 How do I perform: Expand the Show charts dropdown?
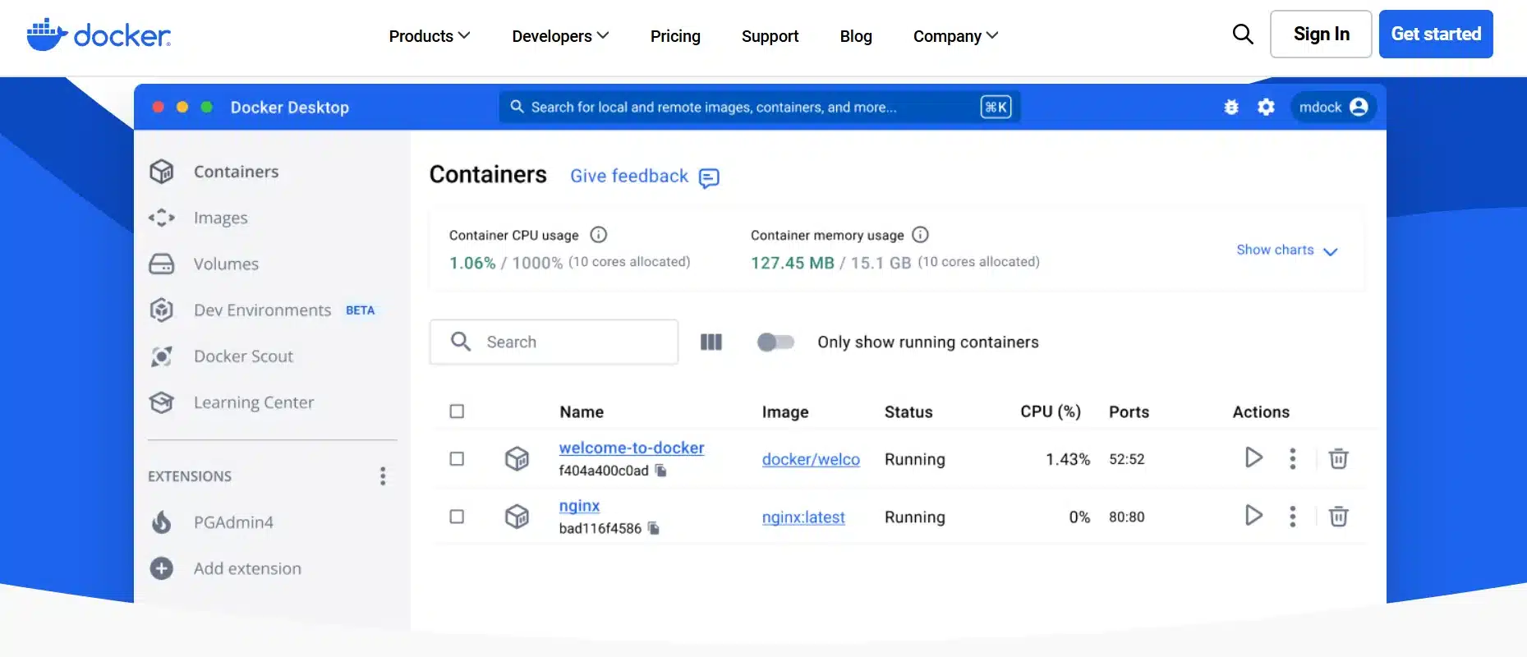pos(1286,250)
